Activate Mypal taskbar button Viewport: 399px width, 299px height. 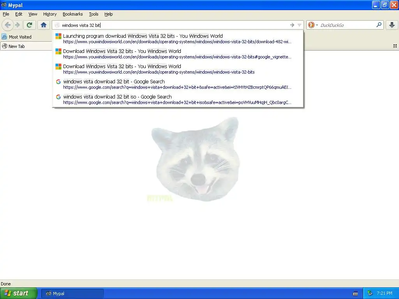72,294
